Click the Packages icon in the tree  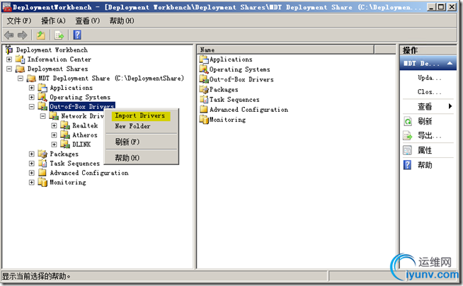click(x=42, y=154)
